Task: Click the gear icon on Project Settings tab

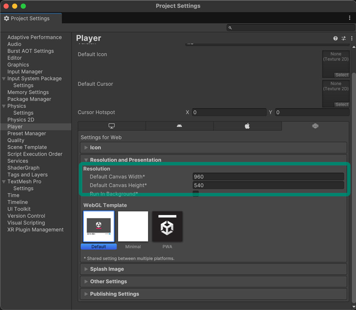Action: [x=6, y=18]
